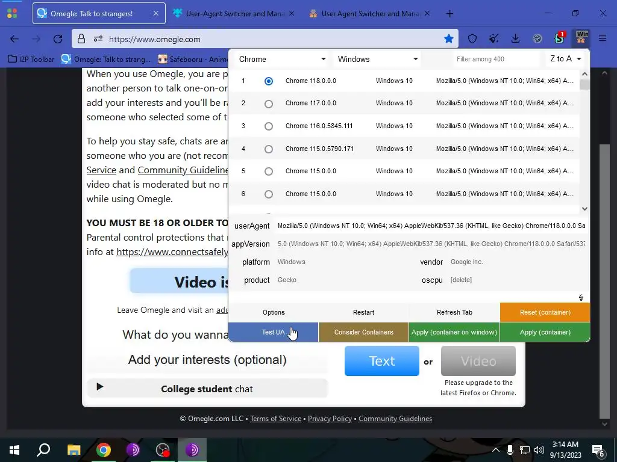This screenshot has width=617, height=462.
Task: Open the Chrome browser dropdown
Action: click(282, 59)
